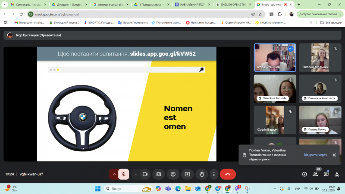Switch to Домашня Google Drive tab
Viewport: 345px width, 194px height.
(69, 4)
